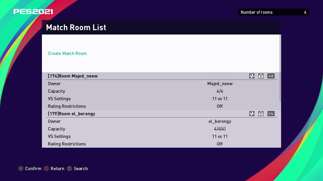The width and height of the screenshot is (323, 181).
Task: Click the AR language badge
Action: 271,76
